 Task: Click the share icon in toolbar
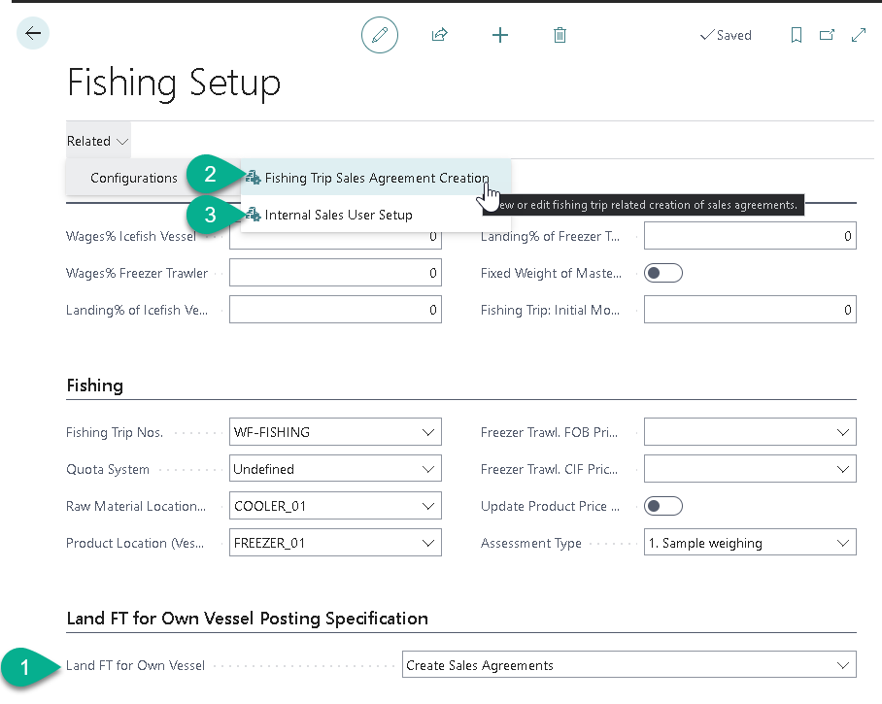pos(439,35)
